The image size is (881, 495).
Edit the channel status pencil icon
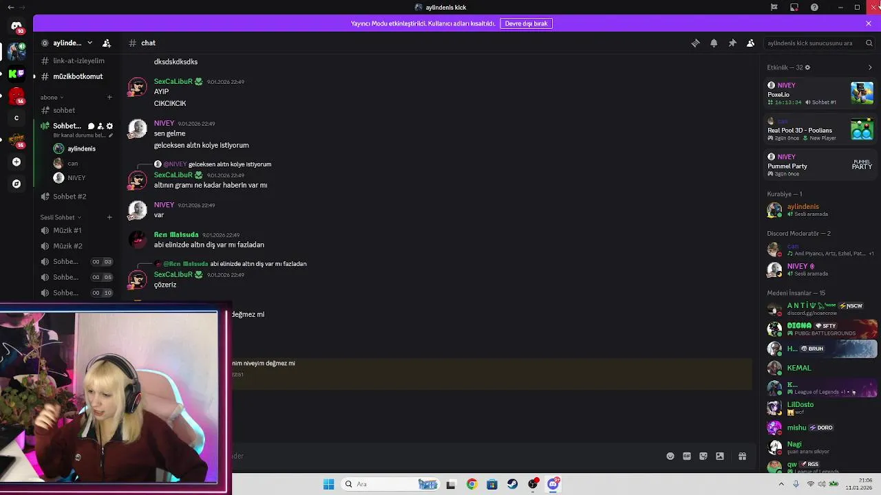point(111,135)
